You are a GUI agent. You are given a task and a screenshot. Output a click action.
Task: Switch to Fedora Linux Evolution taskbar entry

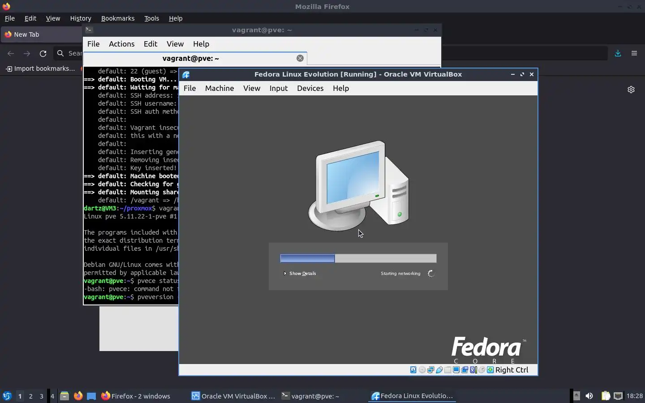click(412, 396)
